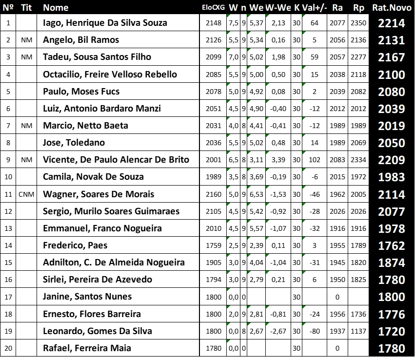The height and width of the screenshot is (357, 415).
Task: Select the Nome column header
Action: [56, 8]
